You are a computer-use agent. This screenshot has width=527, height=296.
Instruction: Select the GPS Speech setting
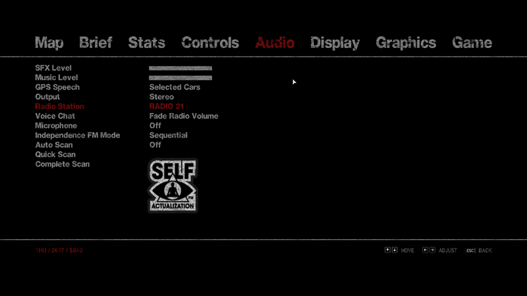pos(57,87)
